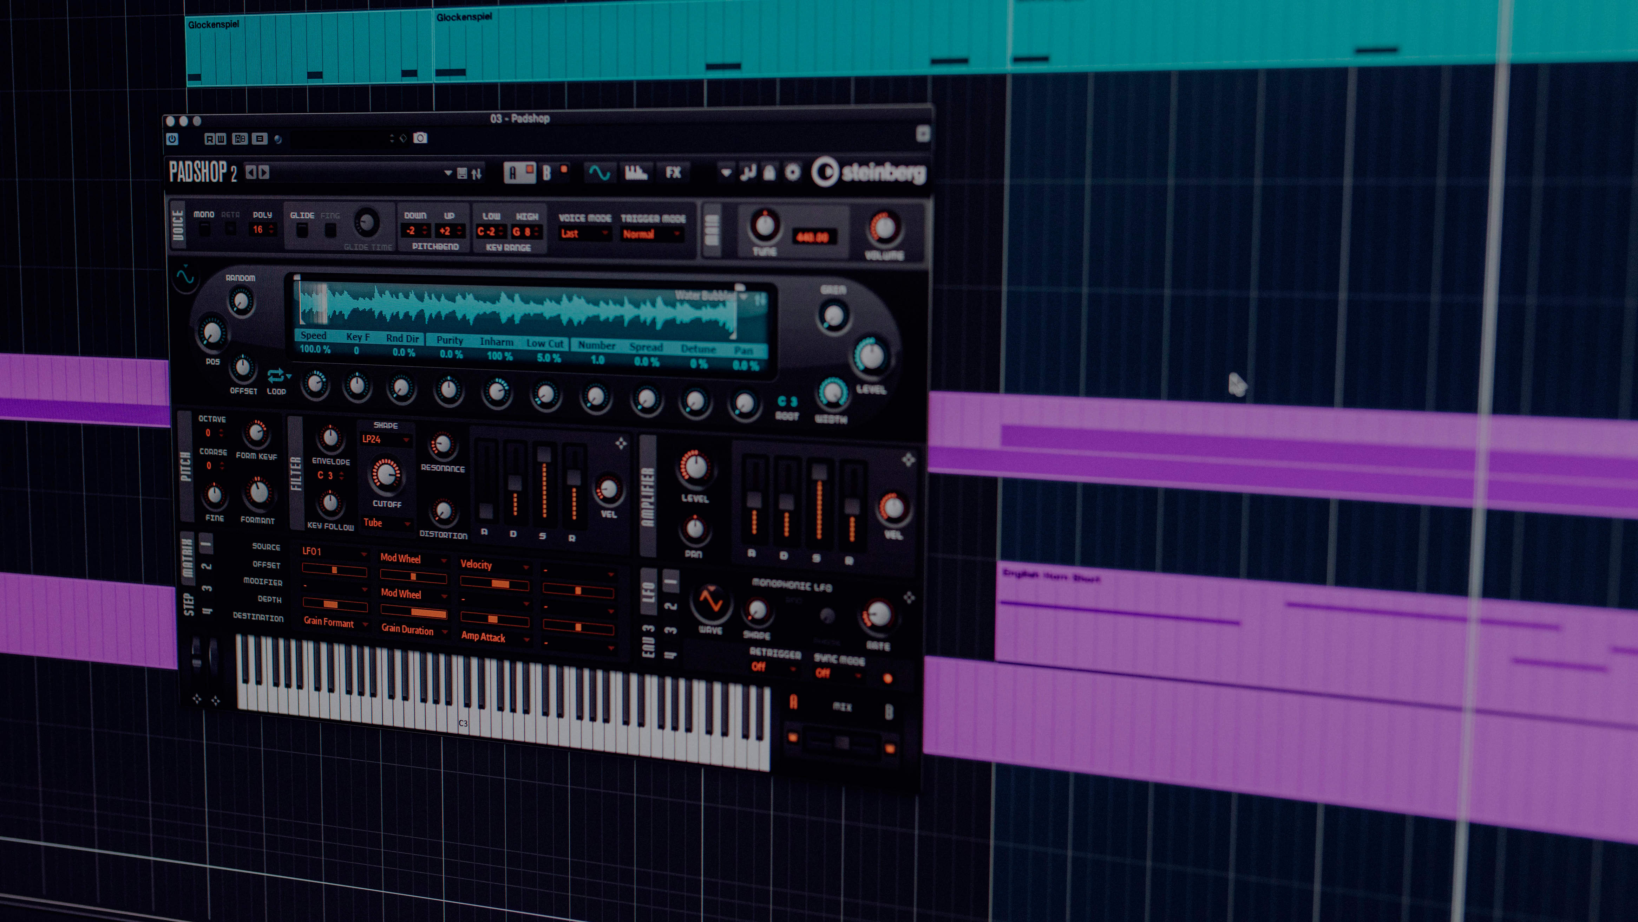Click the filter Distortion knob
The width and height of the screenshot is (1638, 922).
pyautogui.click(x=443, y=511)
